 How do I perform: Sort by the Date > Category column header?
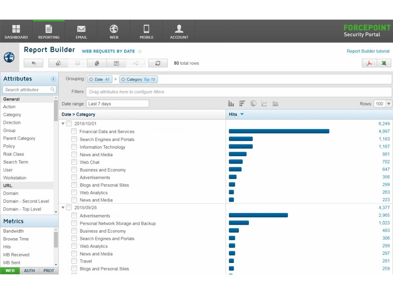[78, 114]
